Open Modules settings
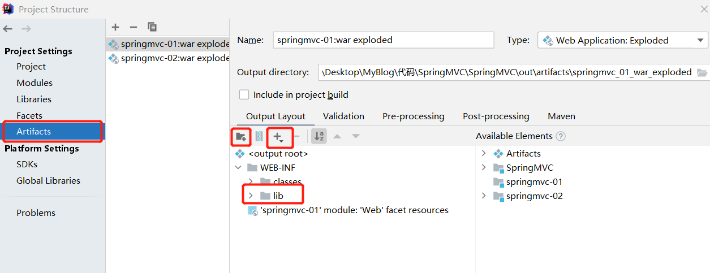Viewport: 710px width, 273px height. pyautogui.click(x=35, y=83)
